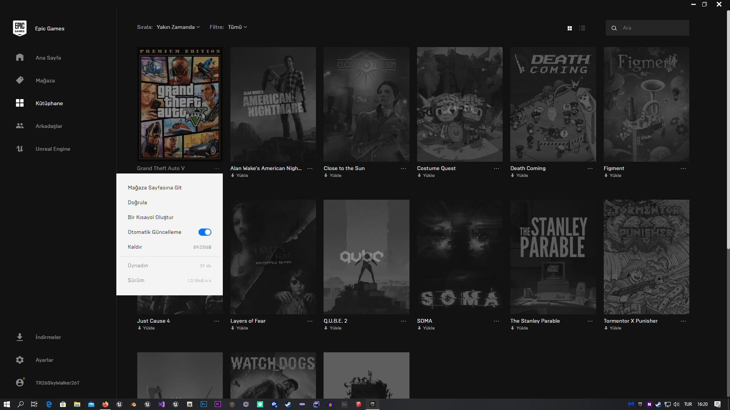Click the Epic Games logo icon

[x=19, y=28]
